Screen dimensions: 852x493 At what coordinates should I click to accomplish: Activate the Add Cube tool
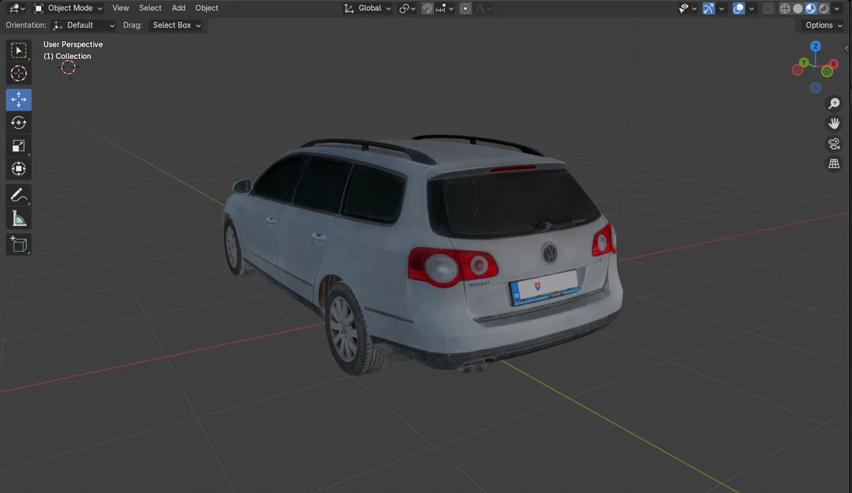pyautogui.click(x=19, y=245)
